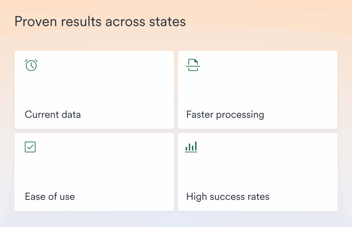Open the "Ease of use" label
The image size is (352, 227).
[50, 196]
